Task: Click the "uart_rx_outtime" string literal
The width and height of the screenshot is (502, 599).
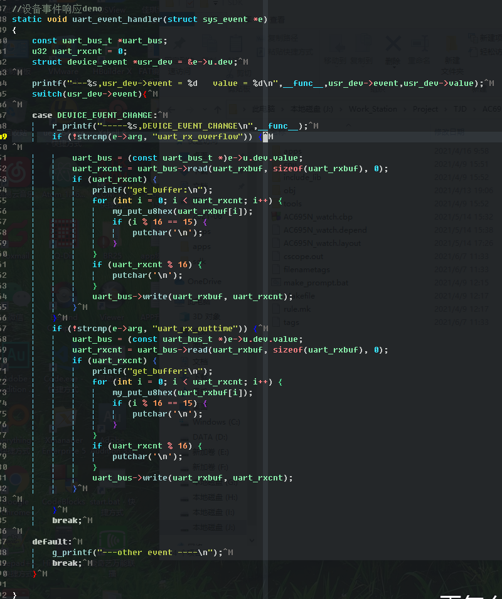Action: [195, 329]
